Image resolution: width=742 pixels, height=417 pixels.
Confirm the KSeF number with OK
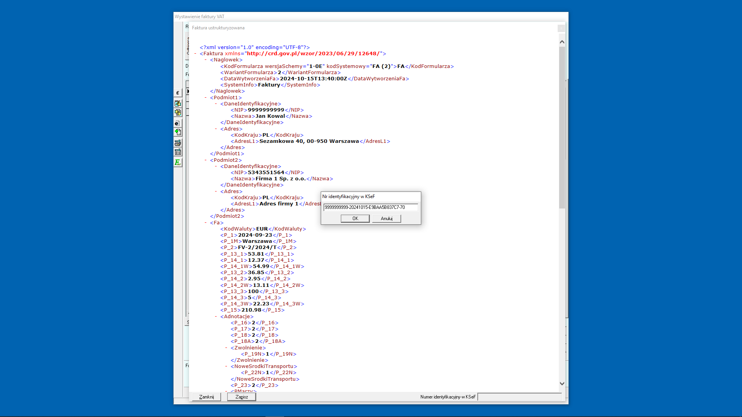click(x=355, y=218)
